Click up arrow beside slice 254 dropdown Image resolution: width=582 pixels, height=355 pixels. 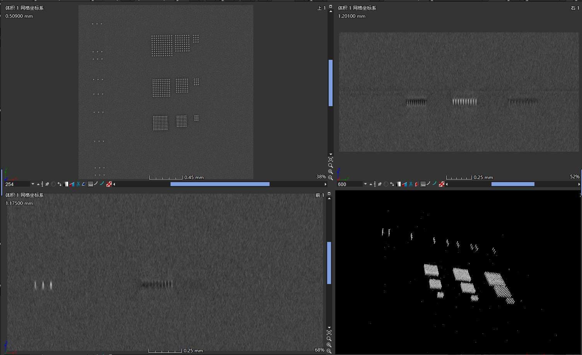tap(38, 184)
